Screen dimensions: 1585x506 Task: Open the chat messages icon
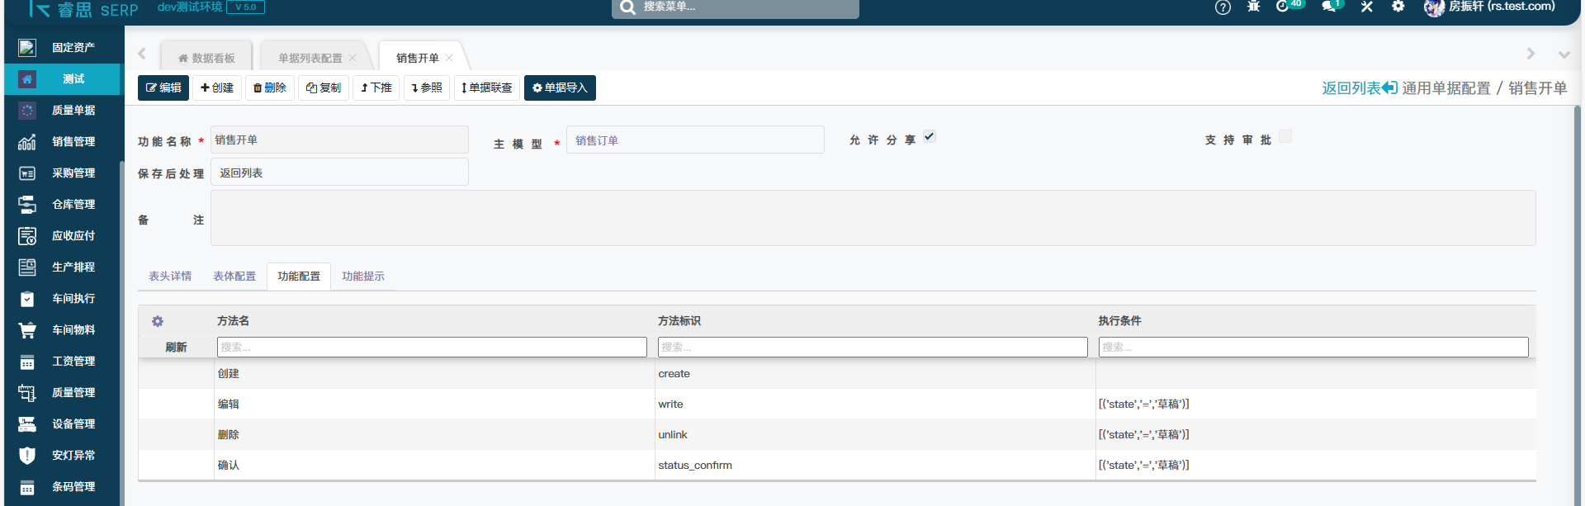point(1328,7)
